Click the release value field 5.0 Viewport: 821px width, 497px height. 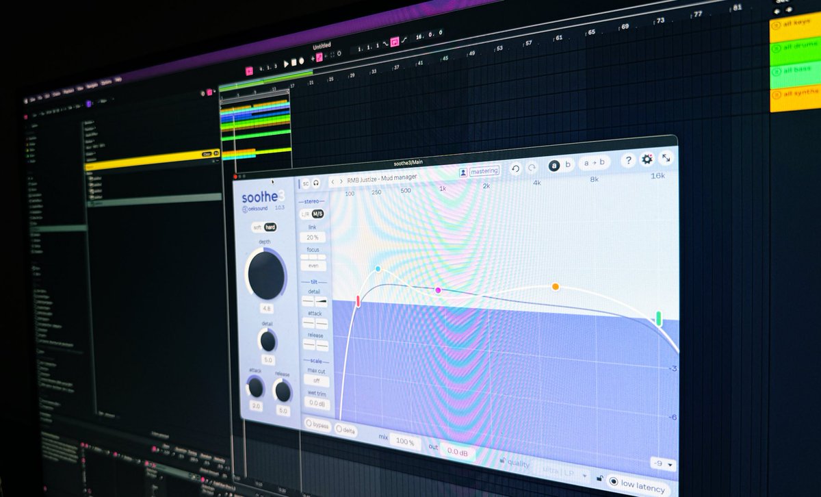click(x=282, y=410)
